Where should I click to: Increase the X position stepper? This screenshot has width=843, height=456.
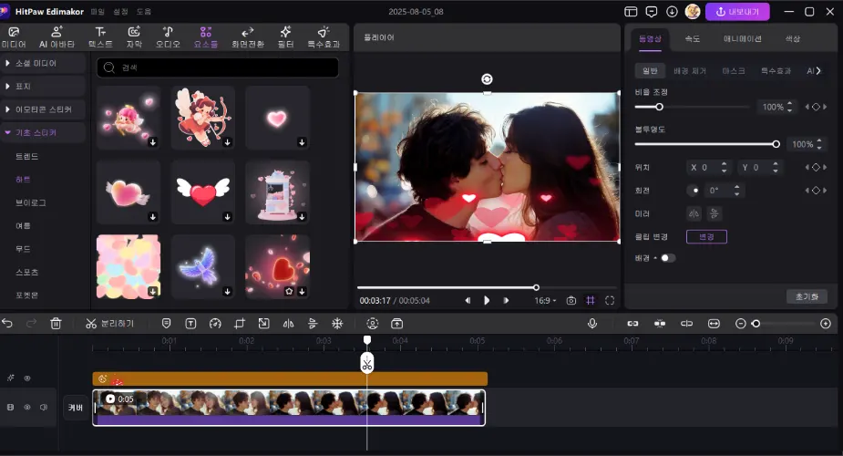725,164
